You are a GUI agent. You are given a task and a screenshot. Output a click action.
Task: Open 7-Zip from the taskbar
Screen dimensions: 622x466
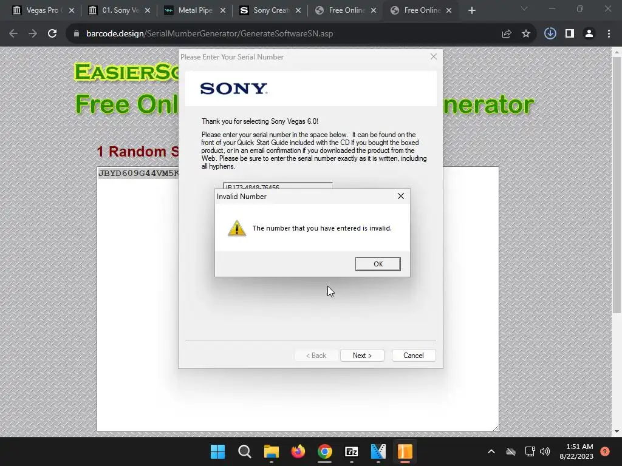point(352,451)
